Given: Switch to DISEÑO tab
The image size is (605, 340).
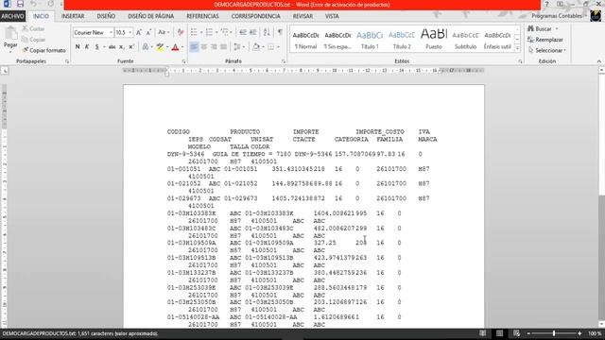Looking at the screenshot, I should (106, 16).
